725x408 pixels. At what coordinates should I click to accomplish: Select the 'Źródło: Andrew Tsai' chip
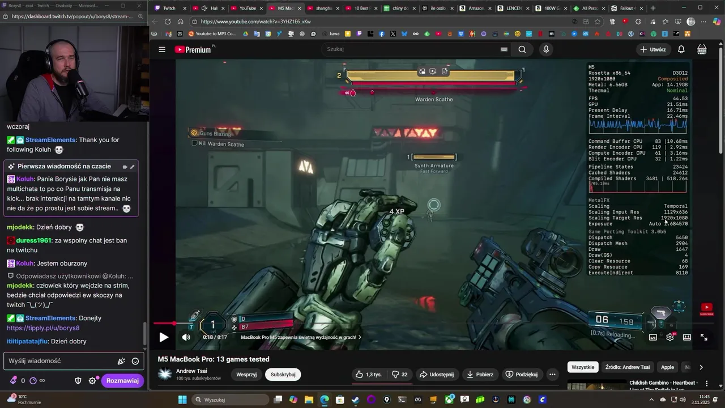(x=628, y=367)
